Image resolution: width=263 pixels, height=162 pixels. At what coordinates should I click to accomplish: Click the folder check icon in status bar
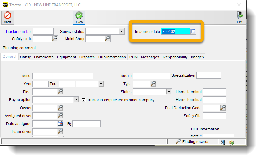pos(231,142)
